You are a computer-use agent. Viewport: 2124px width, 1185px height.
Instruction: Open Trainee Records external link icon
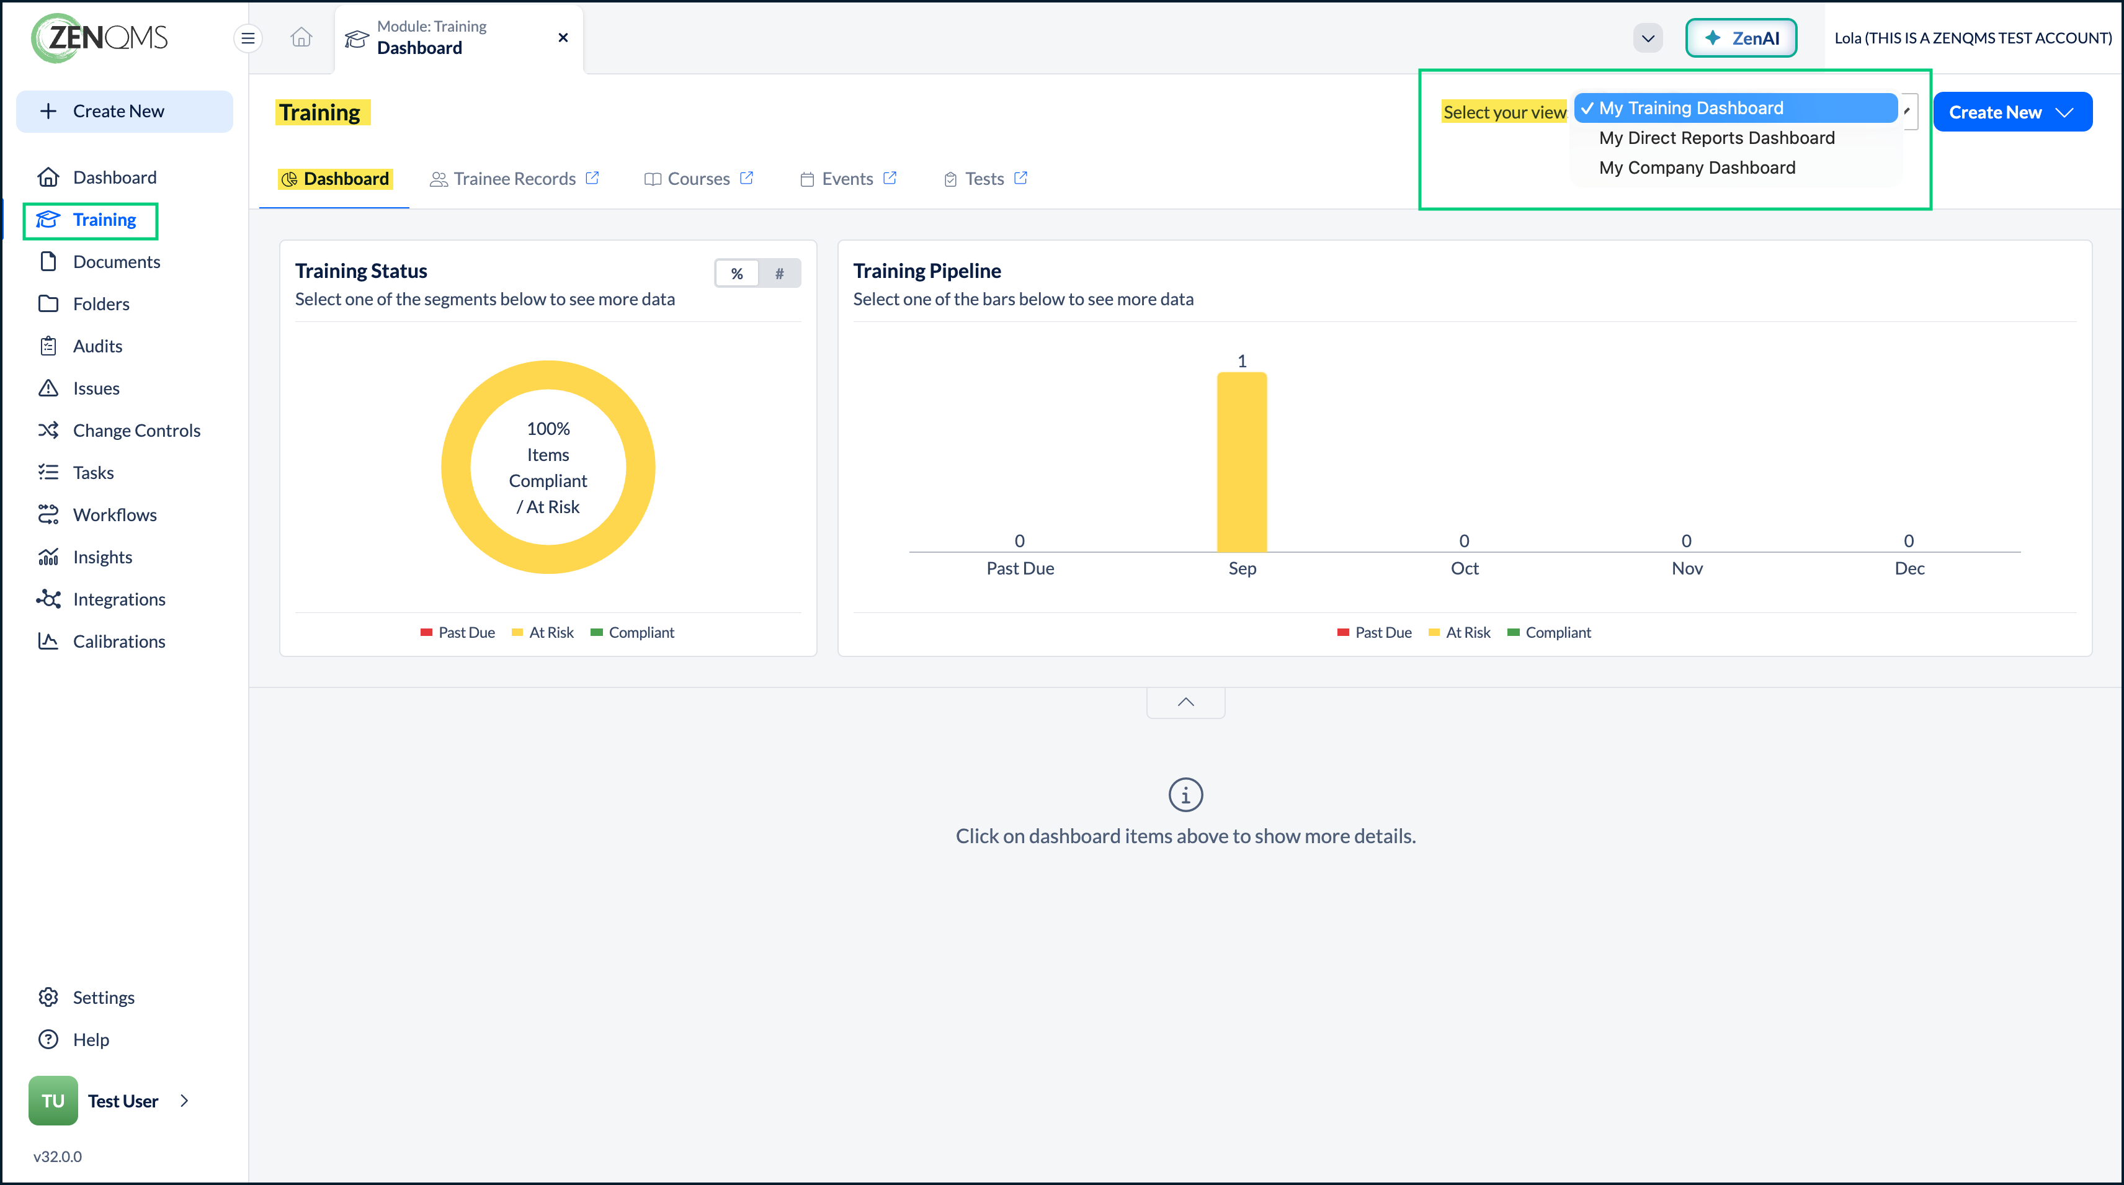tap(592, 177)
